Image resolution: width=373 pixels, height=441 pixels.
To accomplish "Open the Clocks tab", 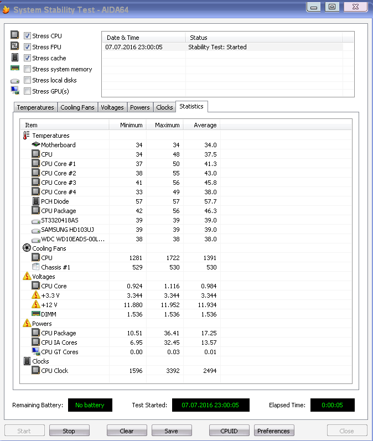I will click(x=164, y=107).
